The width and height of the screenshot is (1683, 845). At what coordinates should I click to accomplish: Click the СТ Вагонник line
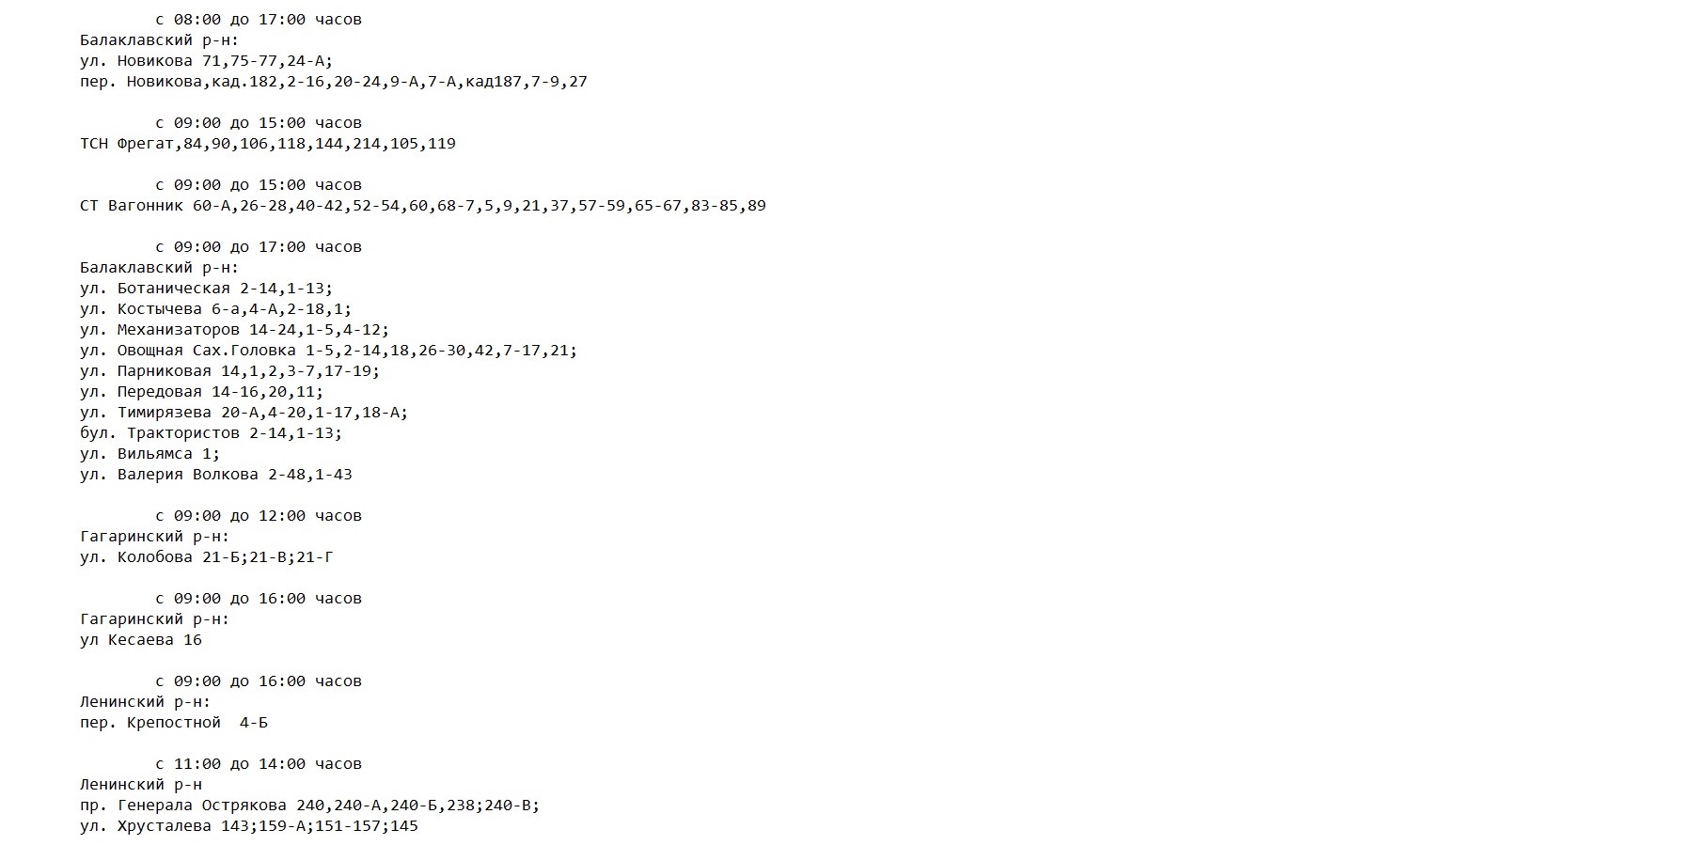(x=422, y=206)
